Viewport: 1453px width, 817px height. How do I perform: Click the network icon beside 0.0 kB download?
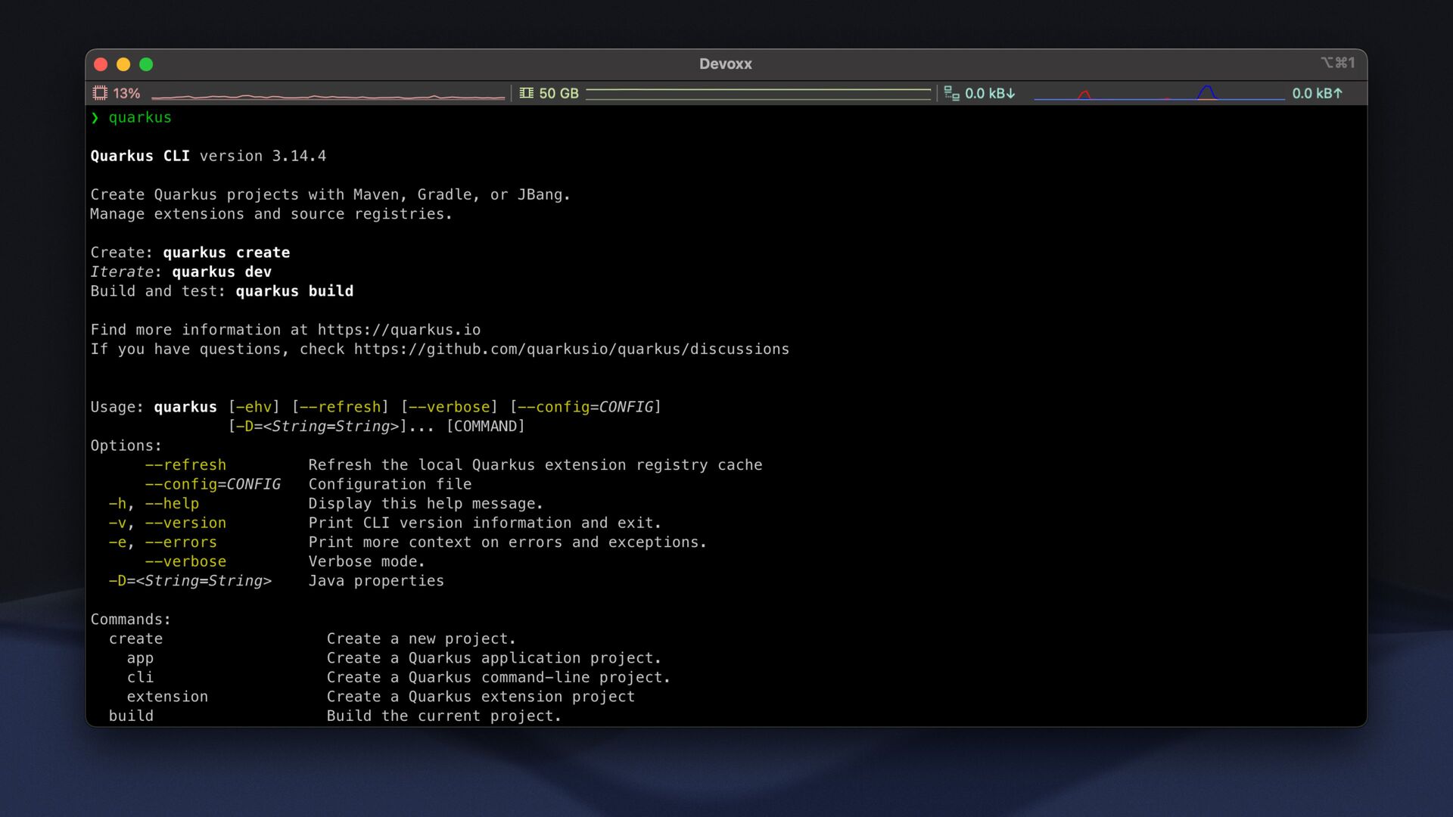coord(951,93)
